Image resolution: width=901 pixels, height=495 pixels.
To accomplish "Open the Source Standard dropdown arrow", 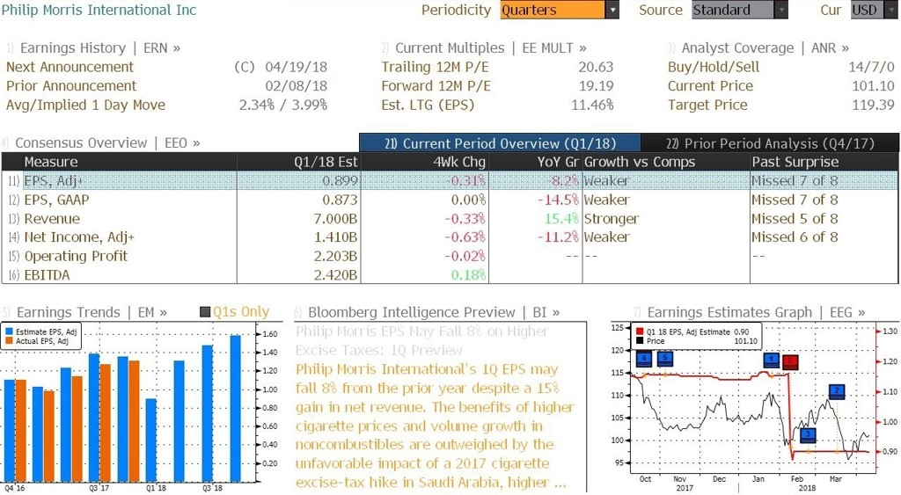I will [781, 10].
